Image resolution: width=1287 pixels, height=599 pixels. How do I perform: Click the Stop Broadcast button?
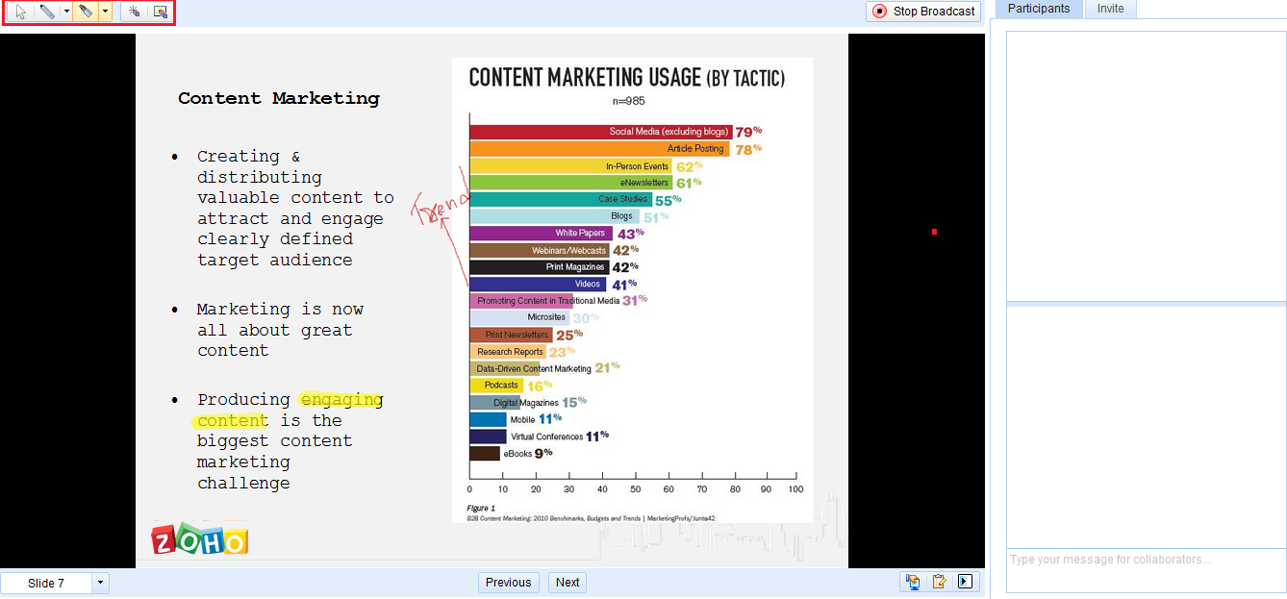tap(923, 12)
